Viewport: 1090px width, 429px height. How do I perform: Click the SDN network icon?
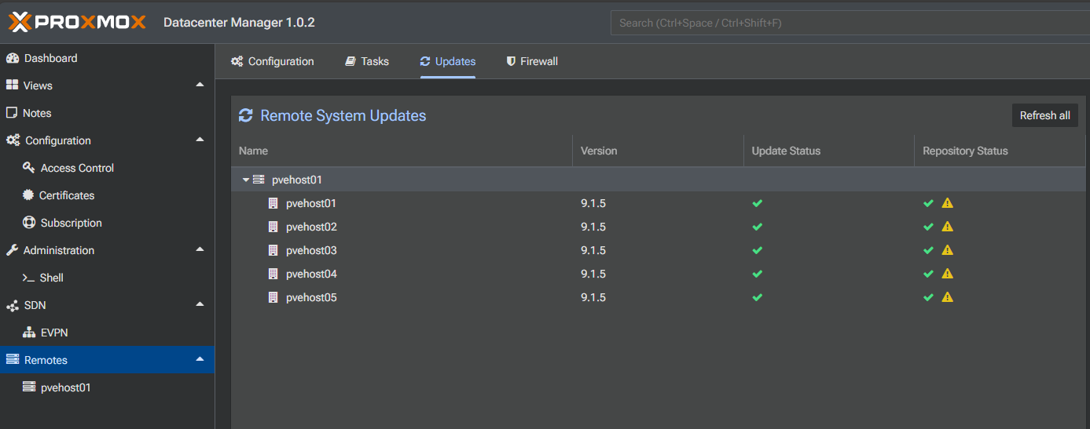click(x=12, y=305)
